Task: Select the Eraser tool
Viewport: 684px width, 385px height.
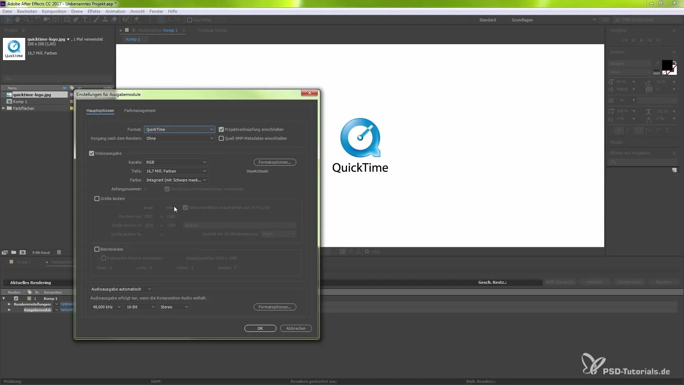Action: [x=114, y=20]
